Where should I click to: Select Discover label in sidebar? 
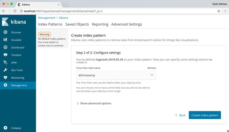click(x=16, y=32)
